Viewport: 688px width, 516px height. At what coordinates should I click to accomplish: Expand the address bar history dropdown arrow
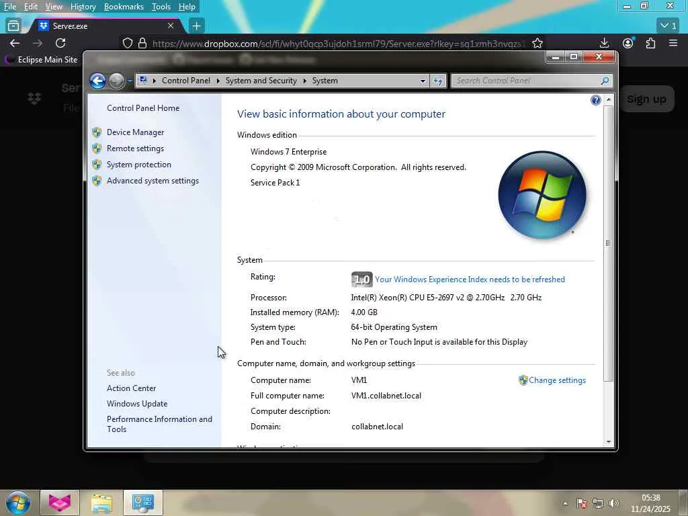click(x=423, y=81)
